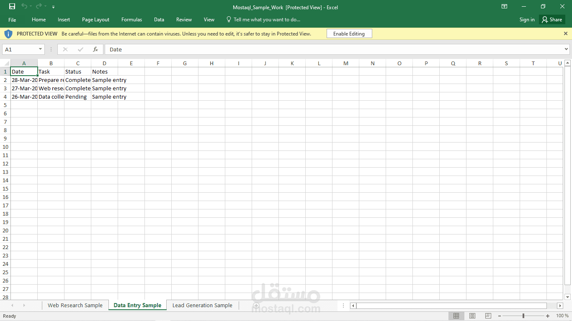Click the formula bar showing Date
572x321 pixels.
[x=334, y=49]
